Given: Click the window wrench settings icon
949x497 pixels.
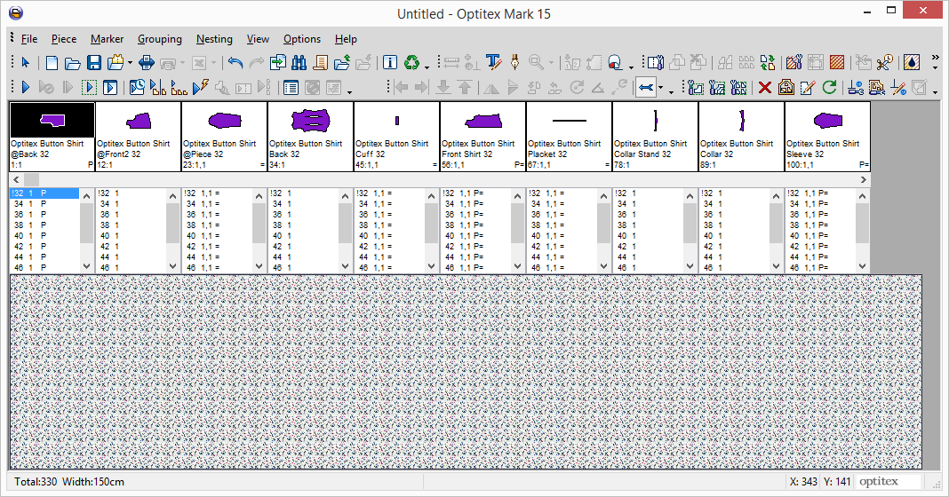Looking at the screenshot, I should point(655,62).
